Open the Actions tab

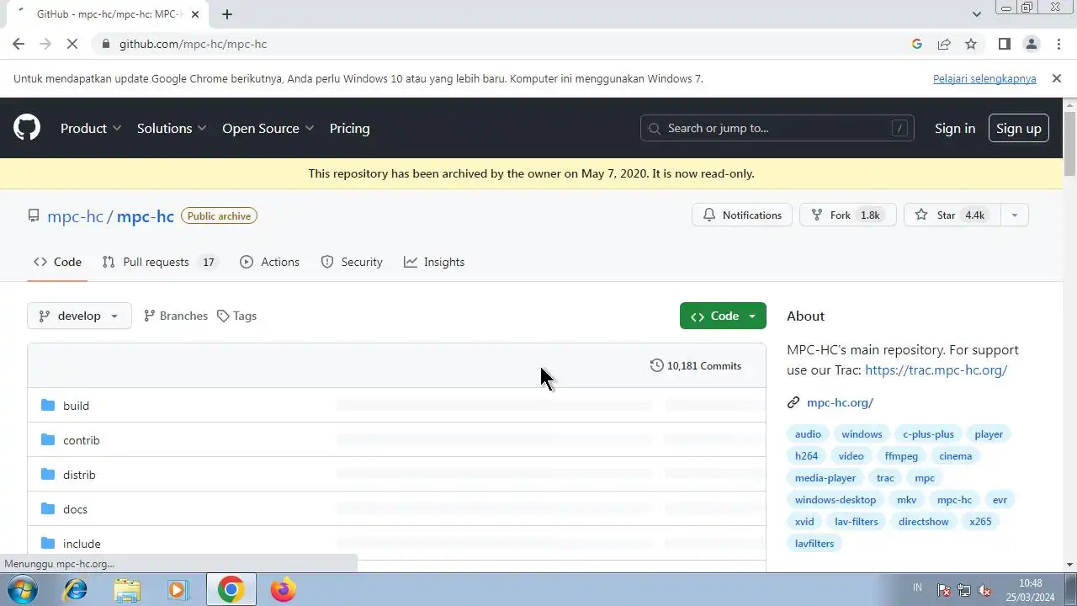269,262
